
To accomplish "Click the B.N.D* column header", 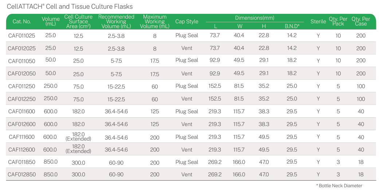I will tap(292, 26).
